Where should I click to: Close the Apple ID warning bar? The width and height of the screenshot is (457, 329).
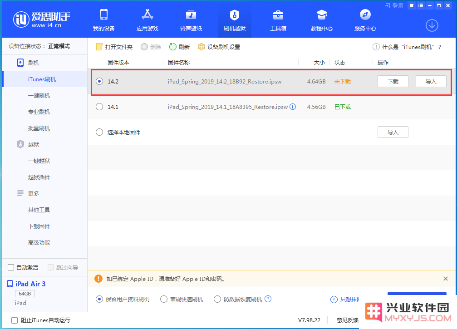445,279
